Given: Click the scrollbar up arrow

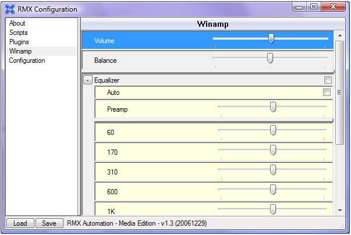Looking at the screenshot, I should (x=340, y=35).
